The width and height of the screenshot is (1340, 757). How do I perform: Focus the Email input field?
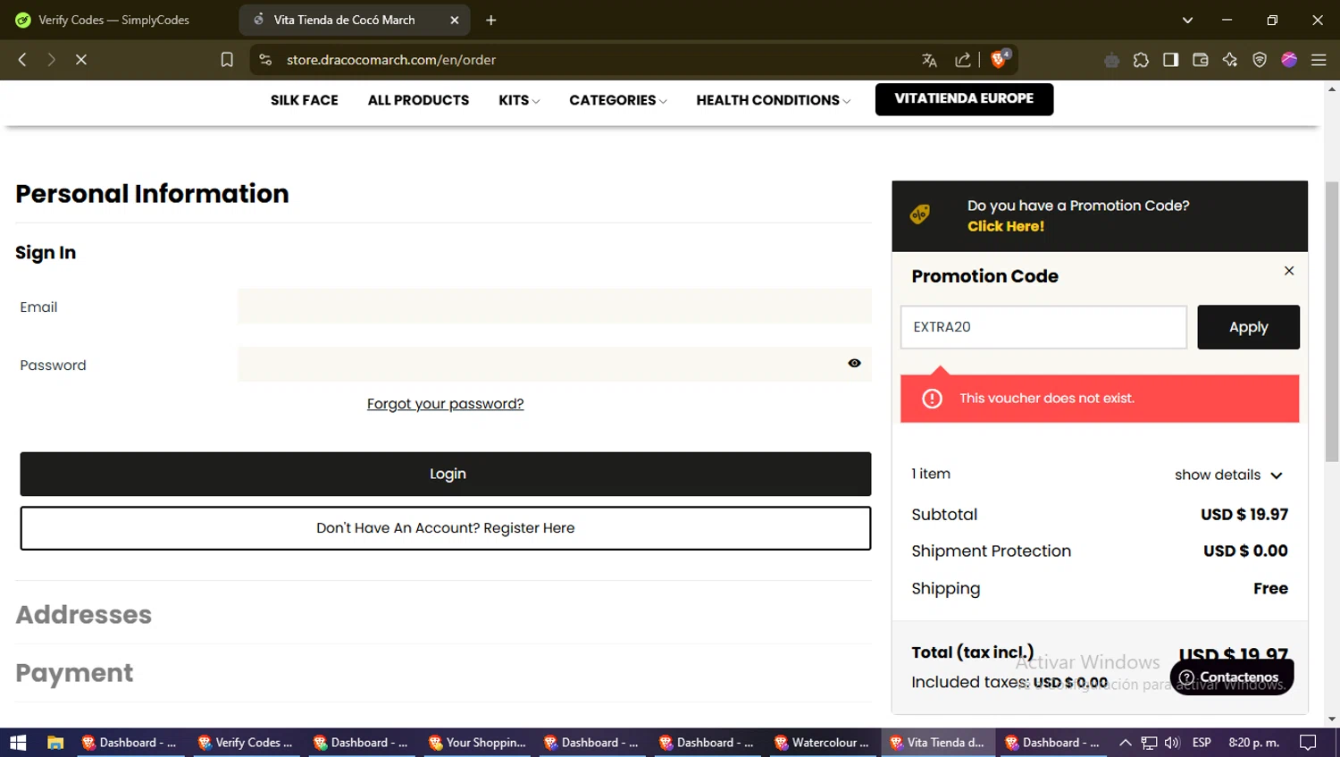(x=554, y=306)
